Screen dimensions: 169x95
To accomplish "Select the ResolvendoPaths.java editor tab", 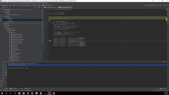I will click(65, 7).
